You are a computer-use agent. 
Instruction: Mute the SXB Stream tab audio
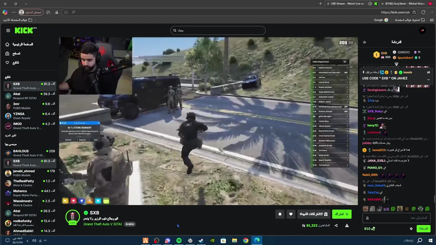[370, 4]
